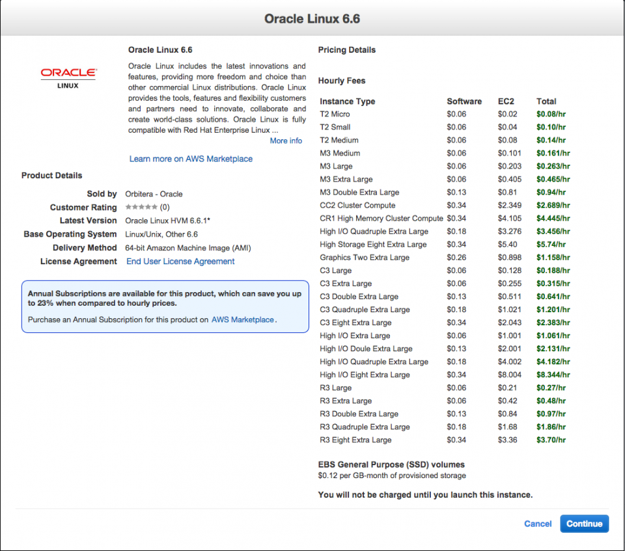This screenshot has width=625, height=551.
Task: Click the second rating star
Action: click(135, 207)
